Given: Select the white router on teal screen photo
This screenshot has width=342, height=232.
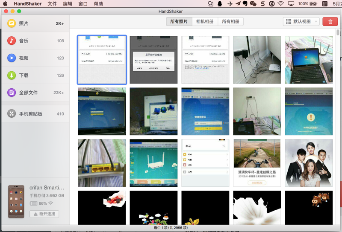Looking at the screenshot, I should pyautogui.click(x=153, y=163).
